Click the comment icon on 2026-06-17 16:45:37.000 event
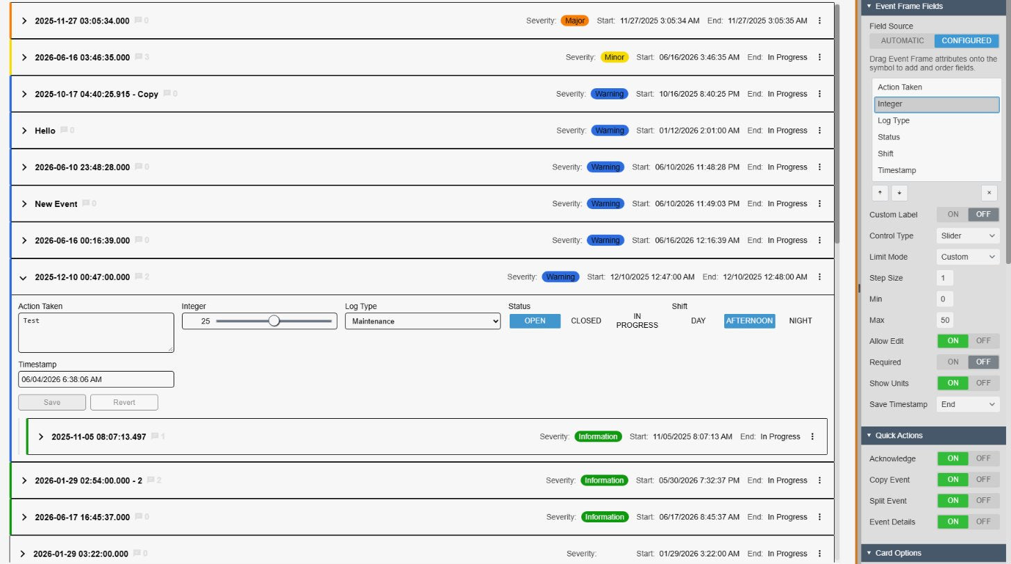The image size is (1011, 564). (x=138, y=516)
